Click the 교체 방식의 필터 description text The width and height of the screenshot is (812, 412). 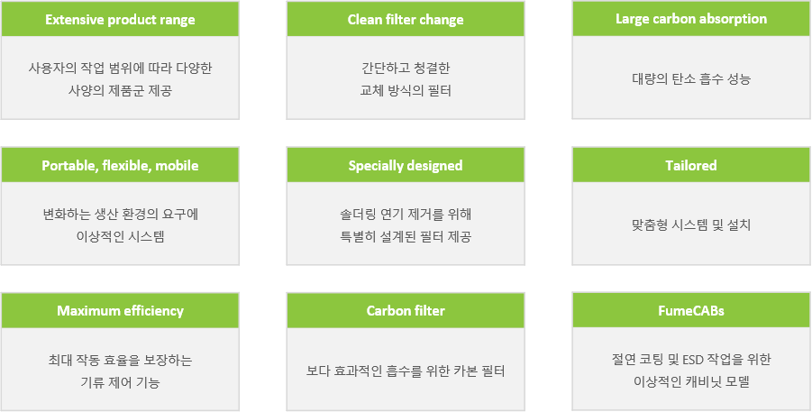coord(406,91)
